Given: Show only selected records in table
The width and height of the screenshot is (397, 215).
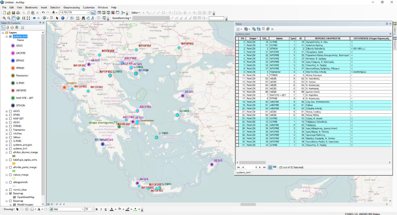Looking at the screenshot, I should tap(274, 167).
